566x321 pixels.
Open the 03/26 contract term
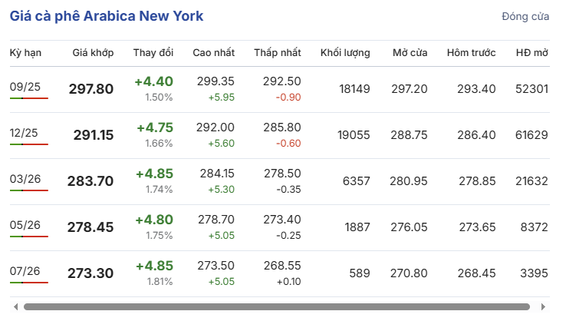[25, 180]
